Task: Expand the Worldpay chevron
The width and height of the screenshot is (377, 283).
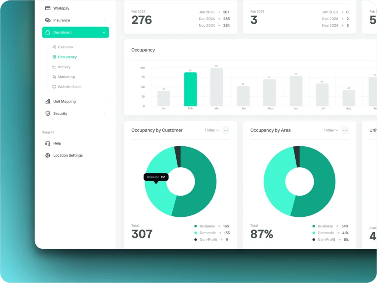Action: 104,8
